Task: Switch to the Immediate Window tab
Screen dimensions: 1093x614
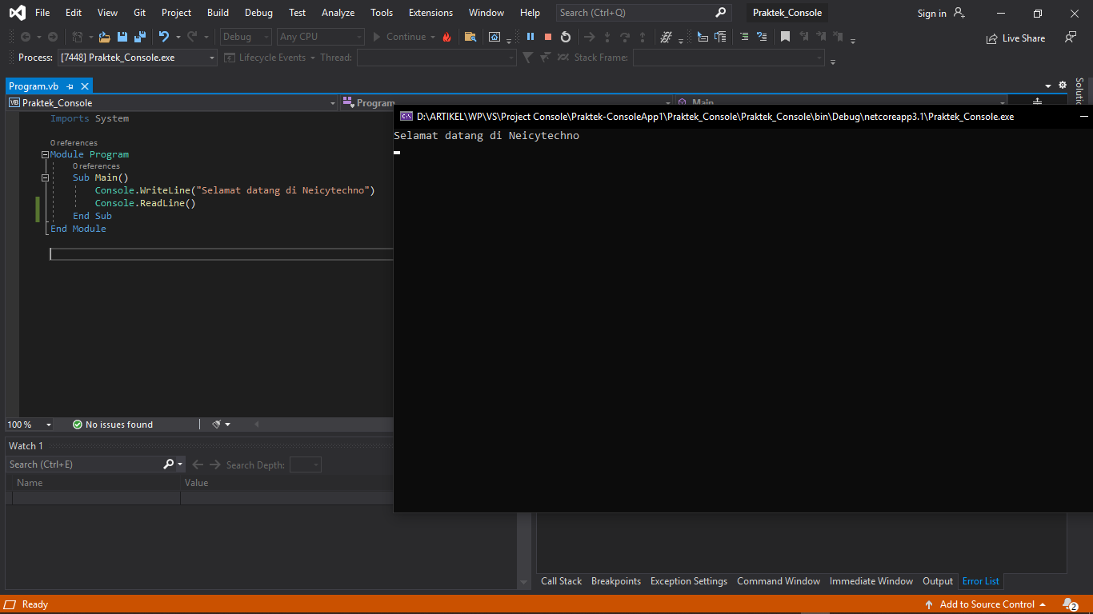Action: tap(871, 581)
